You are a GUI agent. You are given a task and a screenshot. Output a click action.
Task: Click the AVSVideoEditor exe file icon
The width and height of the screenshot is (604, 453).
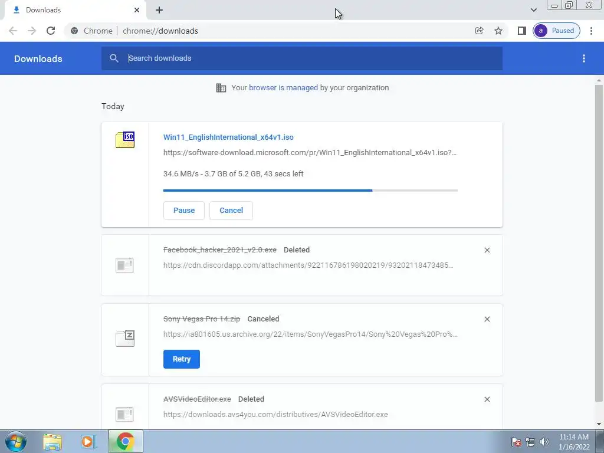click(125, 415)
